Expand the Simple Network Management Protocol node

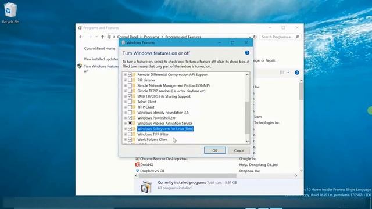(x=126, y=85)
